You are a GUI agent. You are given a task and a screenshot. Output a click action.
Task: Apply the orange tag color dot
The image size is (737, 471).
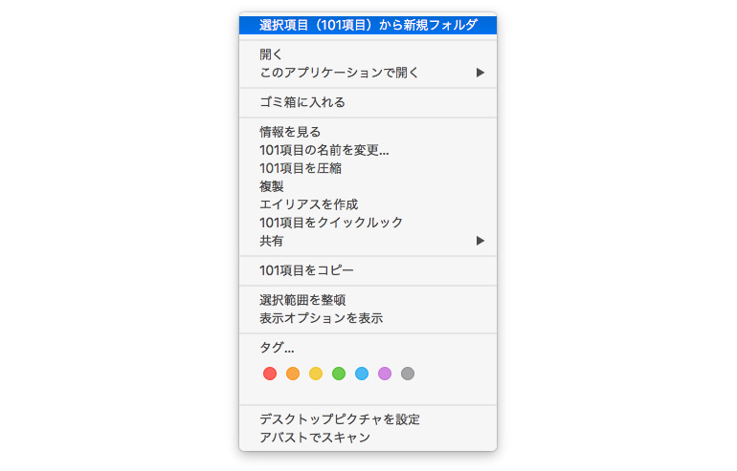(x=293, y=374)
